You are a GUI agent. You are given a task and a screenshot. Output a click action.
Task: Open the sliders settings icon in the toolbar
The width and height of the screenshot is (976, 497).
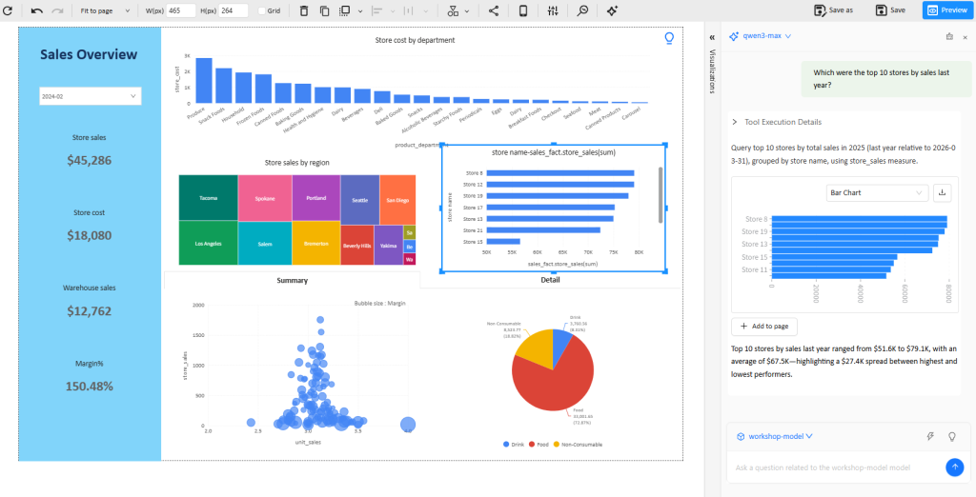(x=553, y=10)
